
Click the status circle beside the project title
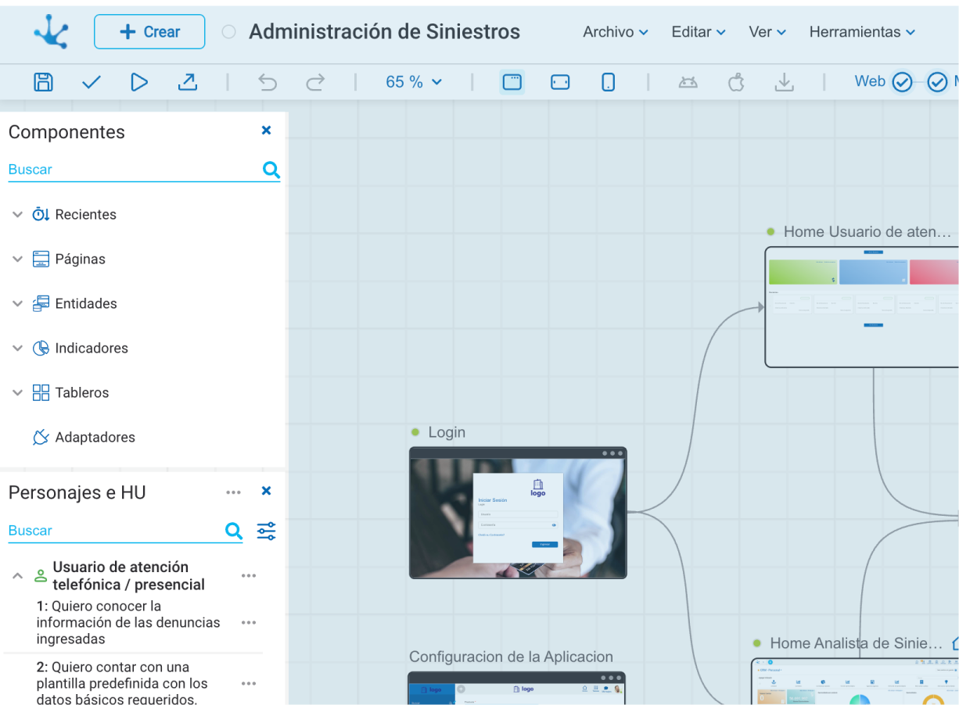228,32
